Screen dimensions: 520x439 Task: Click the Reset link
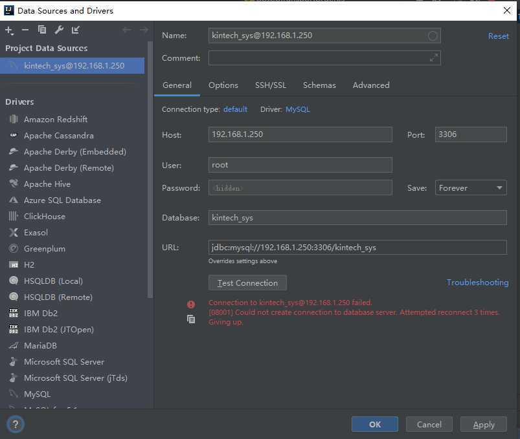click(498, 36)
